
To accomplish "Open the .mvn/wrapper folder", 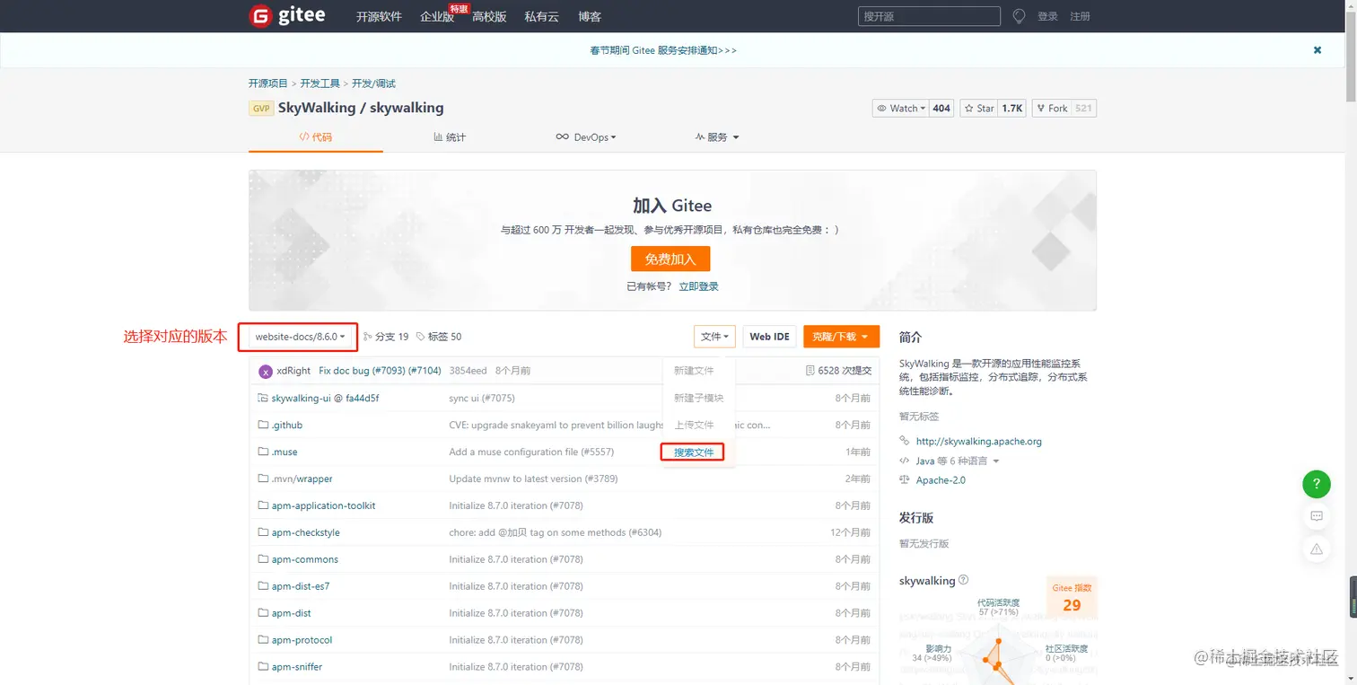I will [302, 479].
